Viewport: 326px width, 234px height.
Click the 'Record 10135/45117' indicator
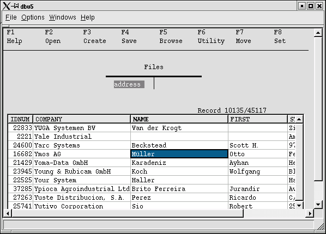(x=232, y=110)
